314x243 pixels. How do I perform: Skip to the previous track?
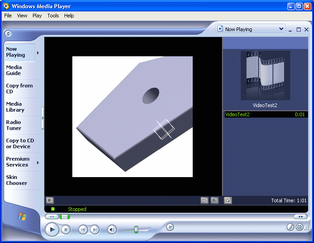pos(83,230)
